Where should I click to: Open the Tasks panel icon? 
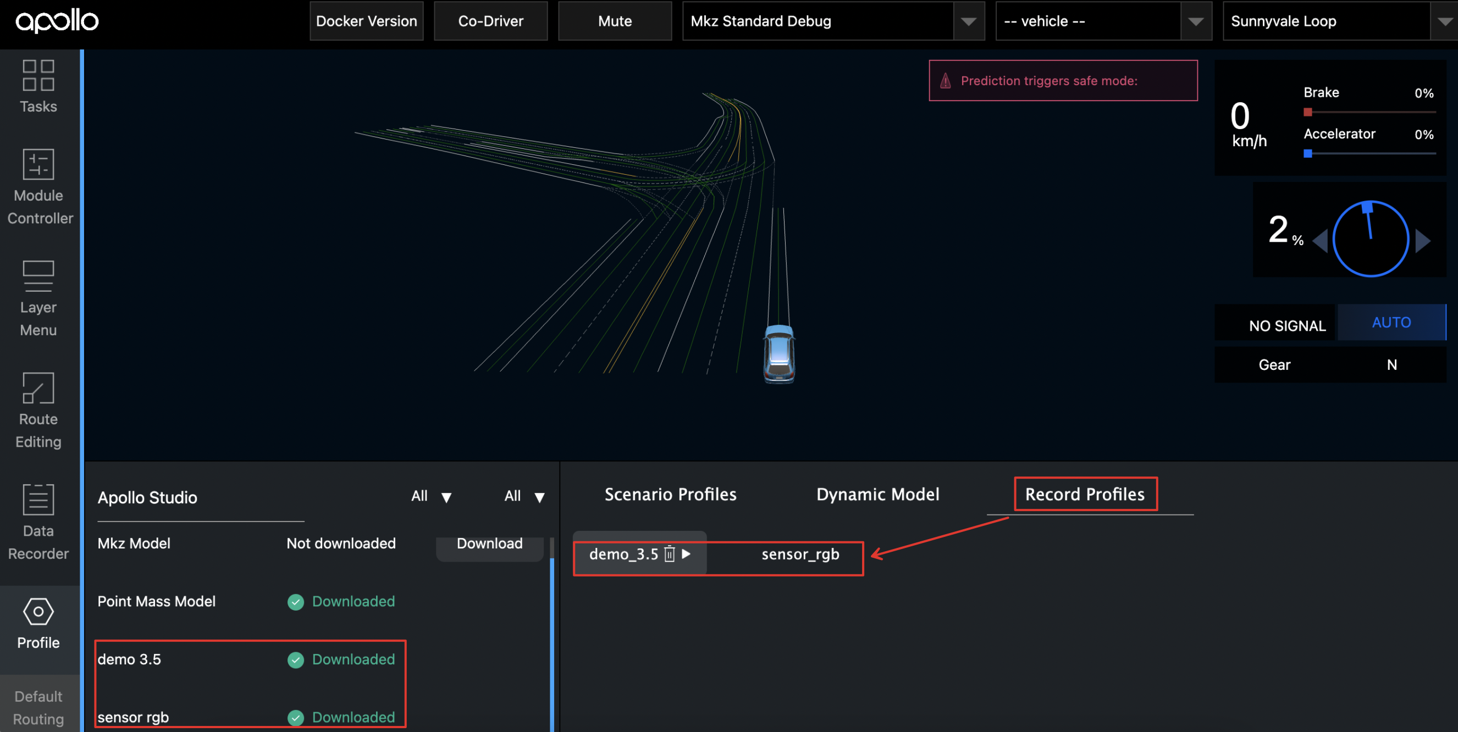coord(38,76)
